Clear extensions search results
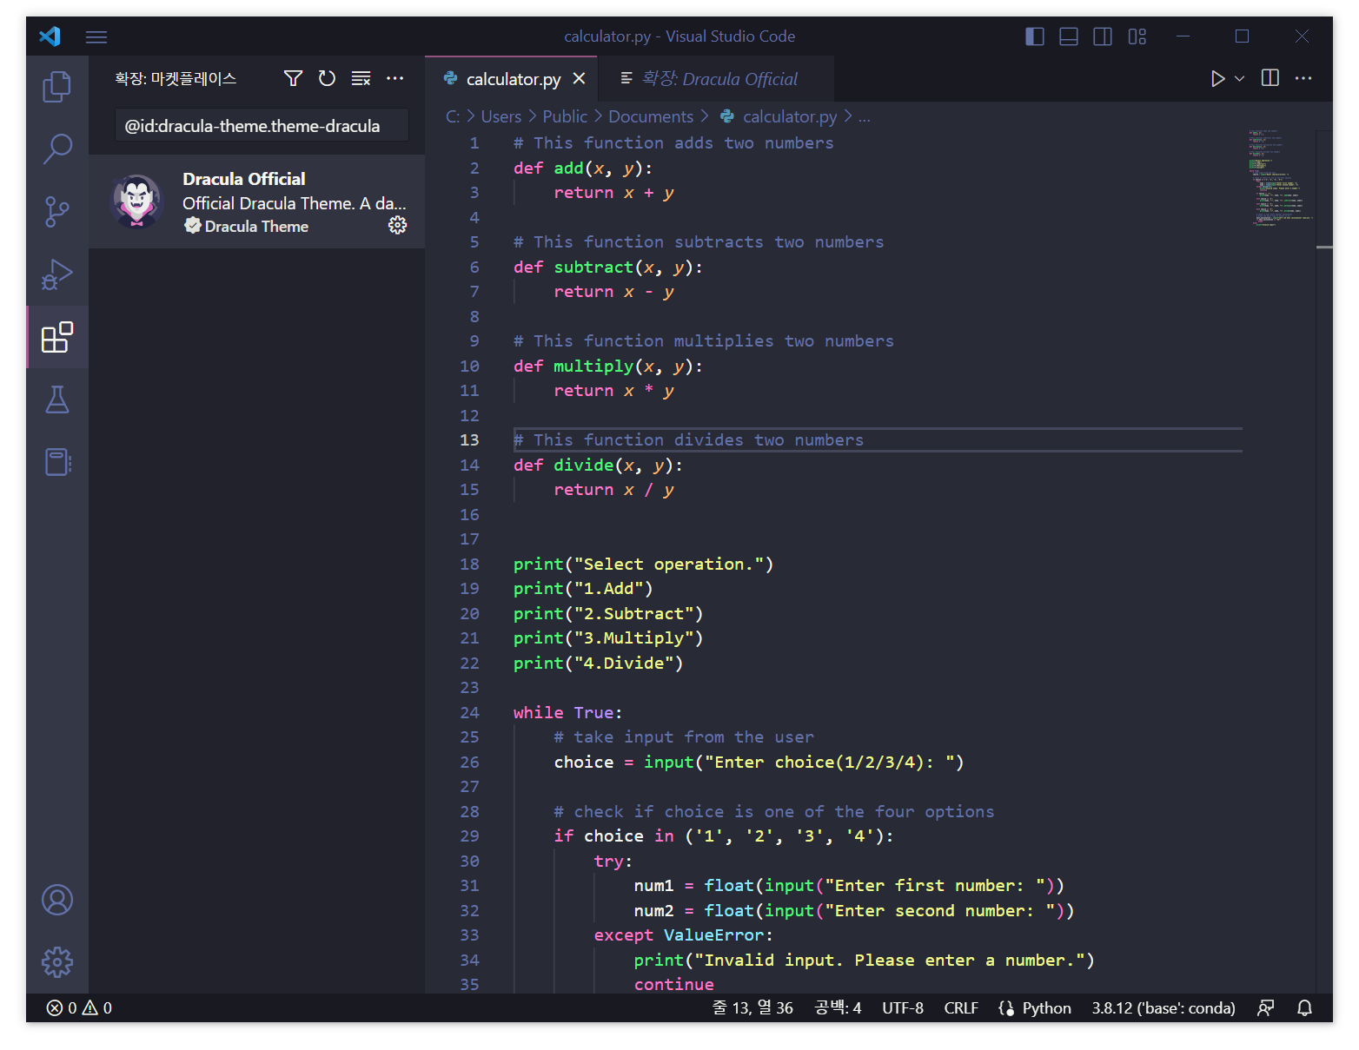 click(361, 78)
